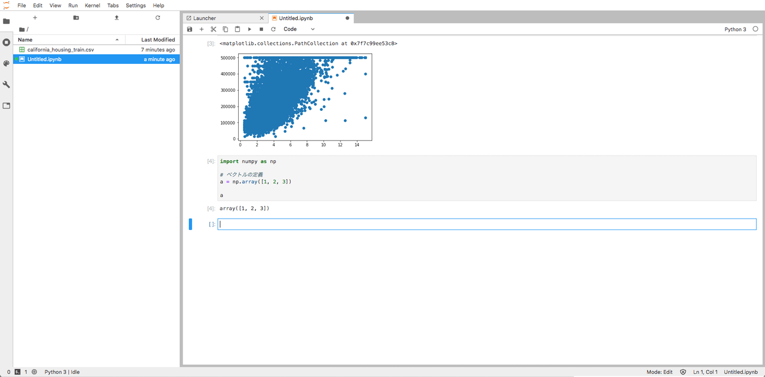Click the Ln 1, Col 1 status entry
Viewport: 765px width, 377px height.
[x=705, y=372]
